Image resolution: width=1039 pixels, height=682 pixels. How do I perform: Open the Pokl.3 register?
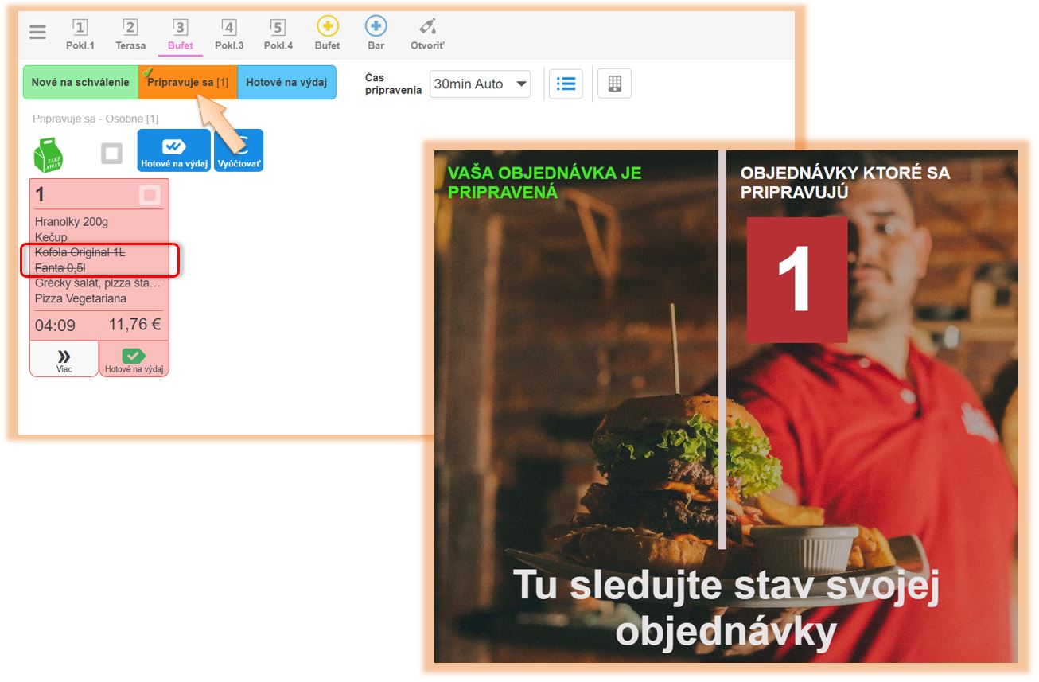(229, 33)
